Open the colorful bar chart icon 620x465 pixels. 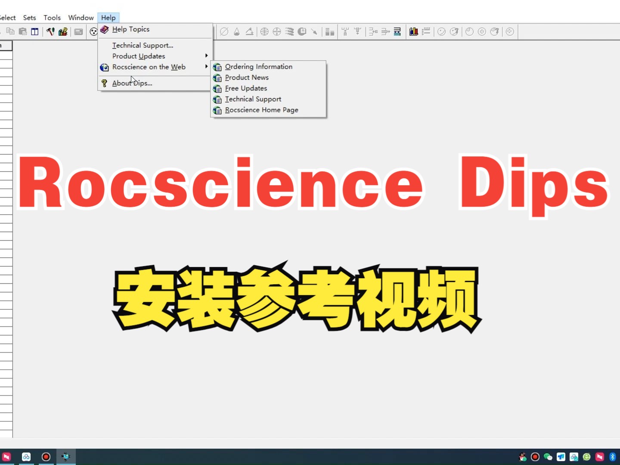click(414, 31)
